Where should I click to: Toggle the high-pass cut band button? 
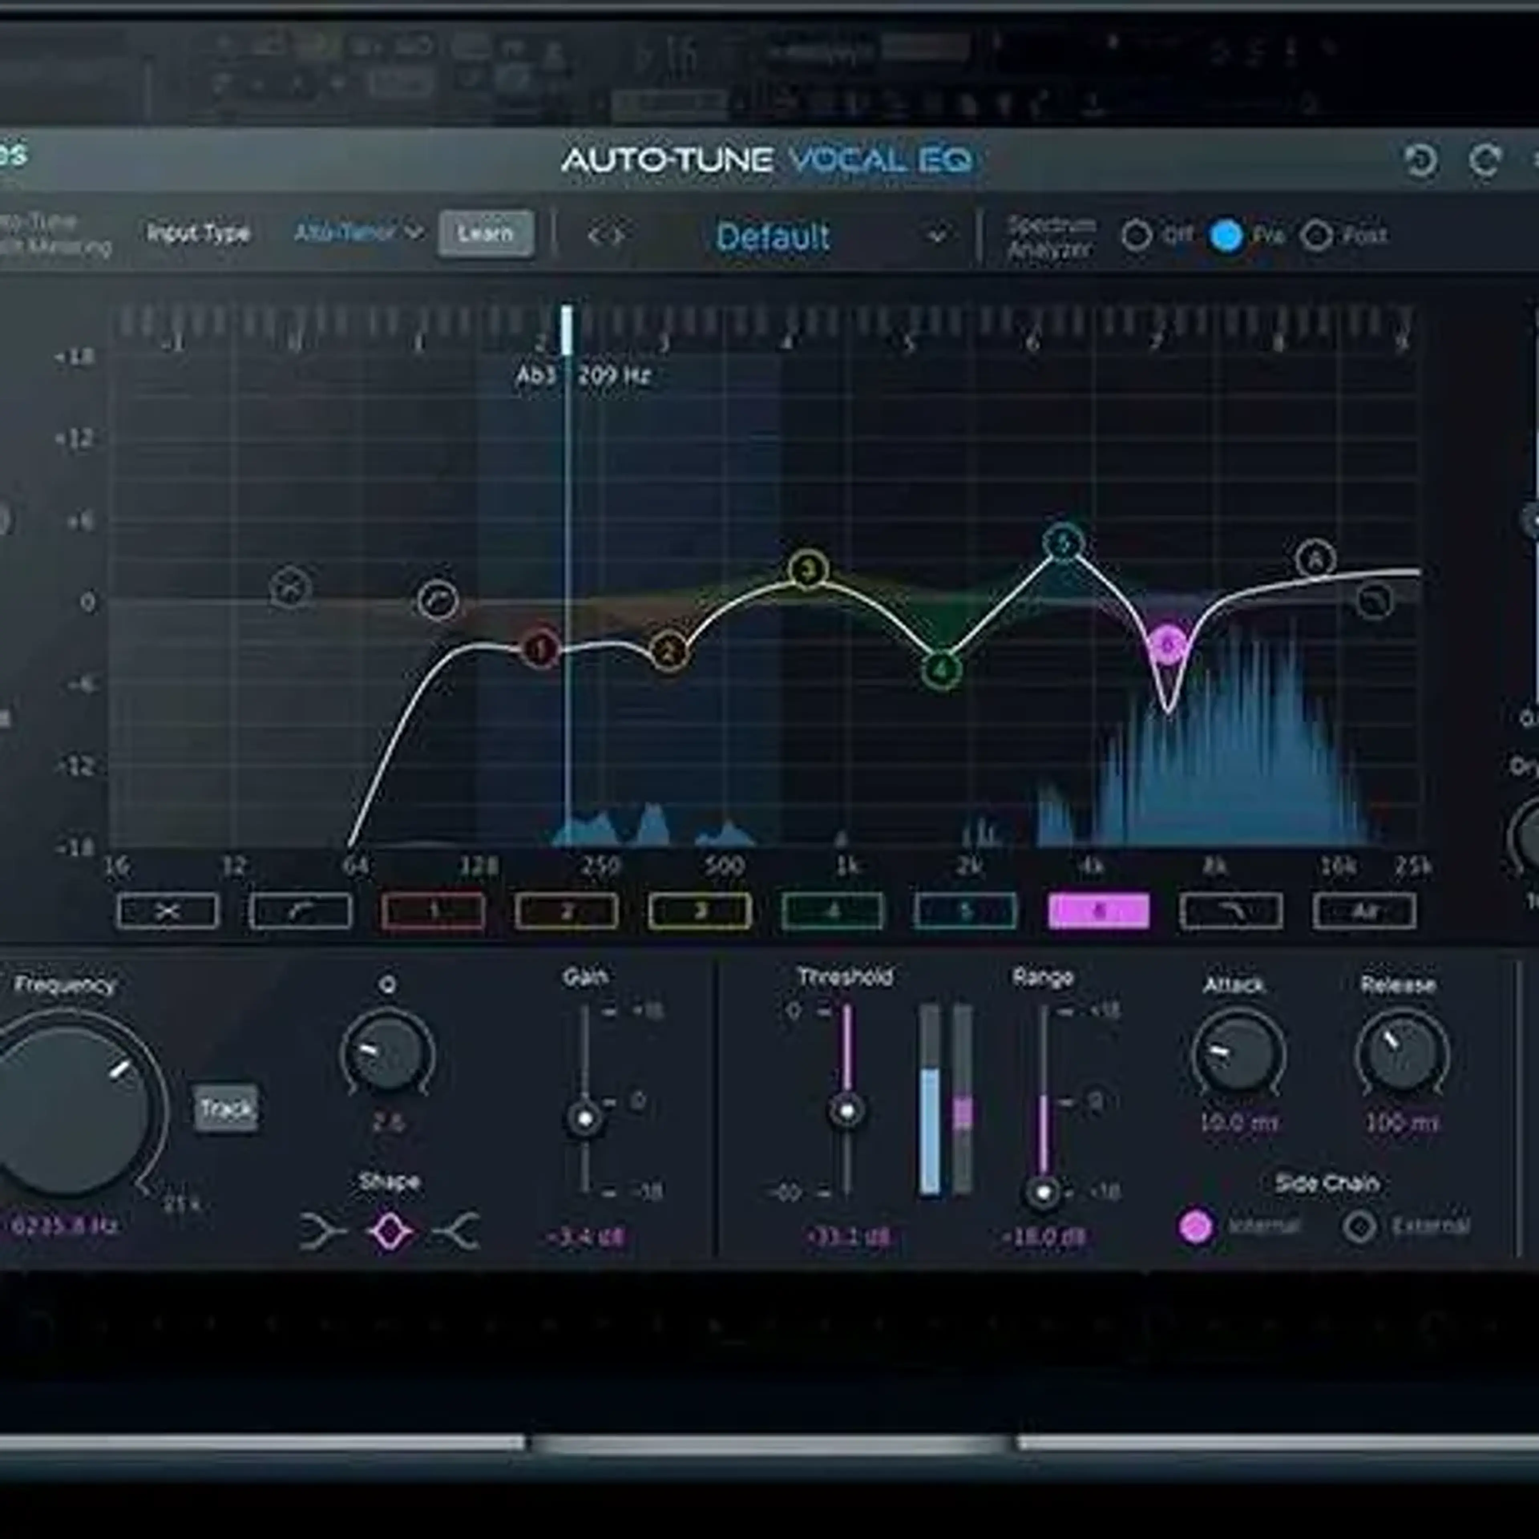[x=168, y=911]
